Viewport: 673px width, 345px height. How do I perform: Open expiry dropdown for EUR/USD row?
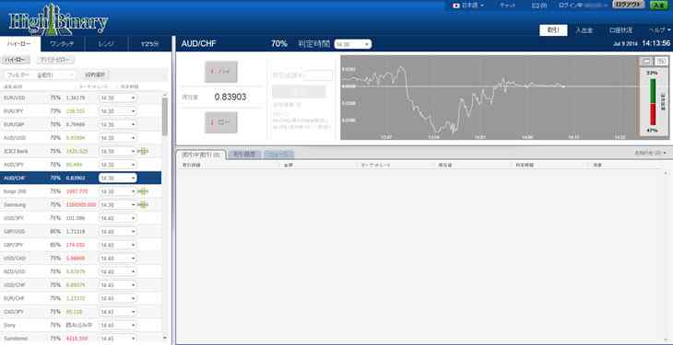point(118,98)
